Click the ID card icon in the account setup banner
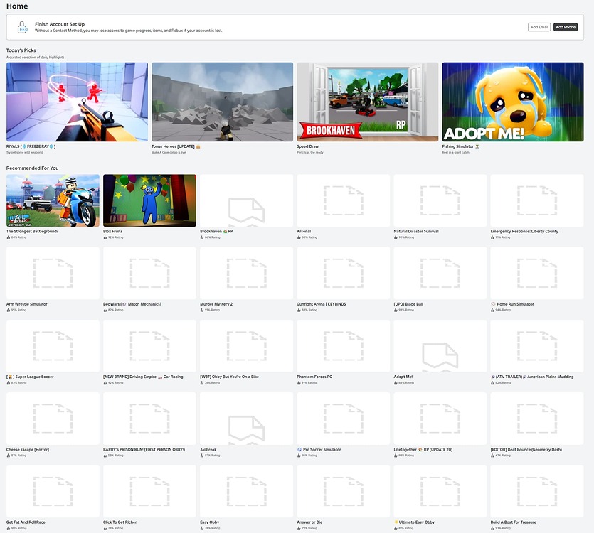The image size is (594, 533). pos(21,27)
